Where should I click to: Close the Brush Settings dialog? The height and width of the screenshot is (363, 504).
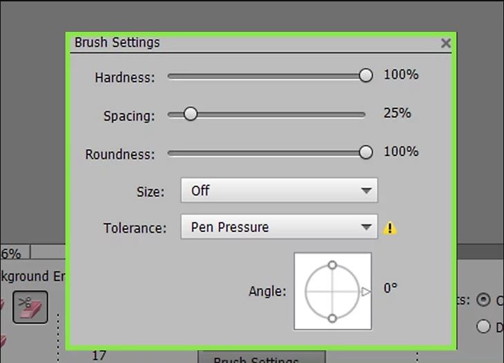coord(446,43)
